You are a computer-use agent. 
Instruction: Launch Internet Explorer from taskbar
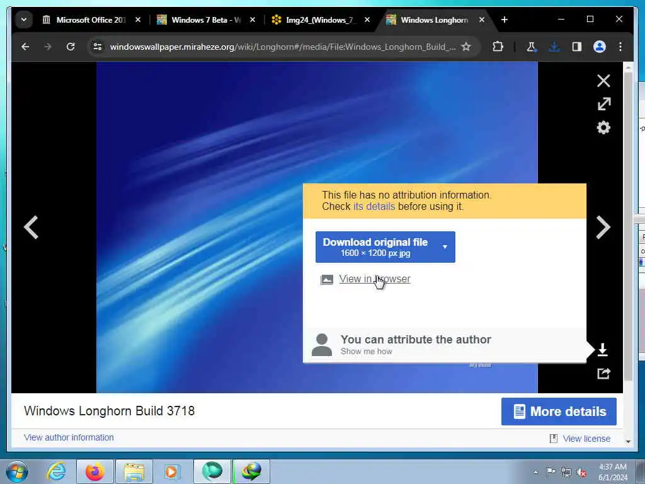tap(56, 471)
